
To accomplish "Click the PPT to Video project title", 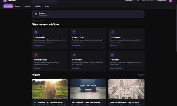I will click(x=48, y=102).
